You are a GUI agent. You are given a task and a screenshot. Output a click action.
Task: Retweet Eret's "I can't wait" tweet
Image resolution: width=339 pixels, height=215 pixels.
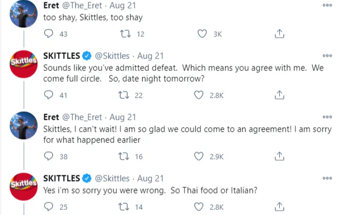124,157
